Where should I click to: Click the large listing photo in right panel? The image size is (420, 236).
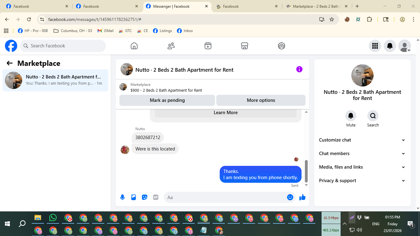pos(362,75)
